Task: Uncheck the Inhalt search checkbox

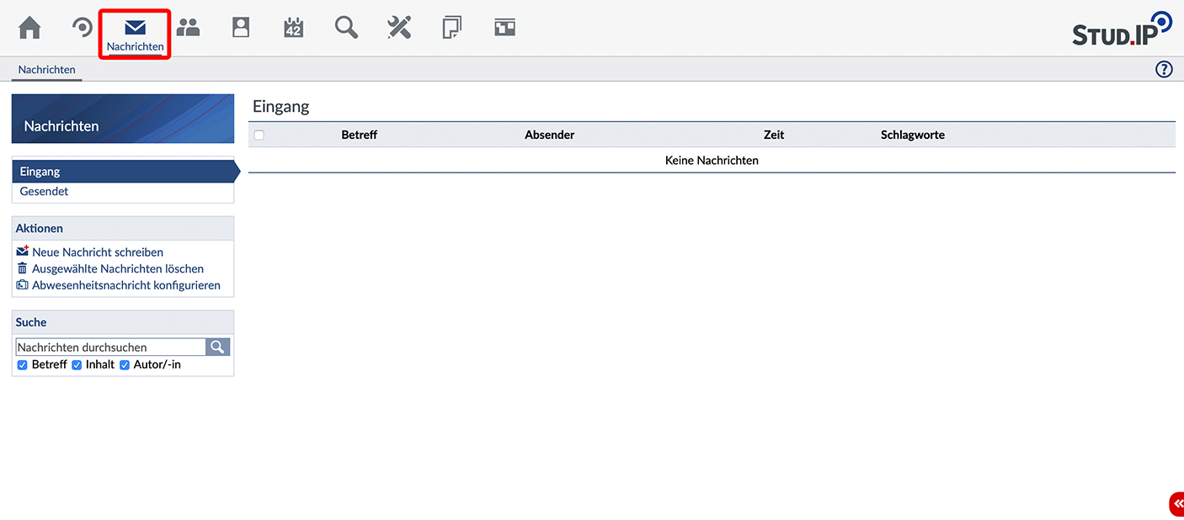Action: click(x=77, y=365)
